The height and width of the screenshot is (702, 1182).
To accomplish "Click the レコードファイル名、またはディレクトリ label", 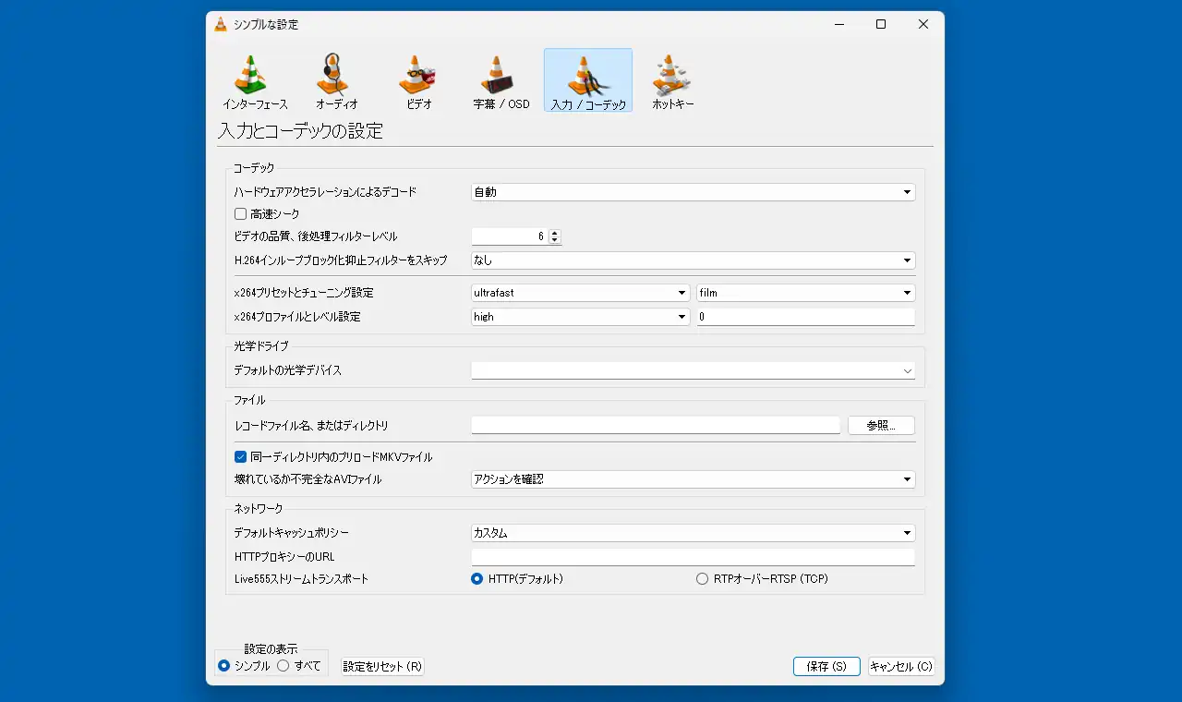I will click(311, 426).
